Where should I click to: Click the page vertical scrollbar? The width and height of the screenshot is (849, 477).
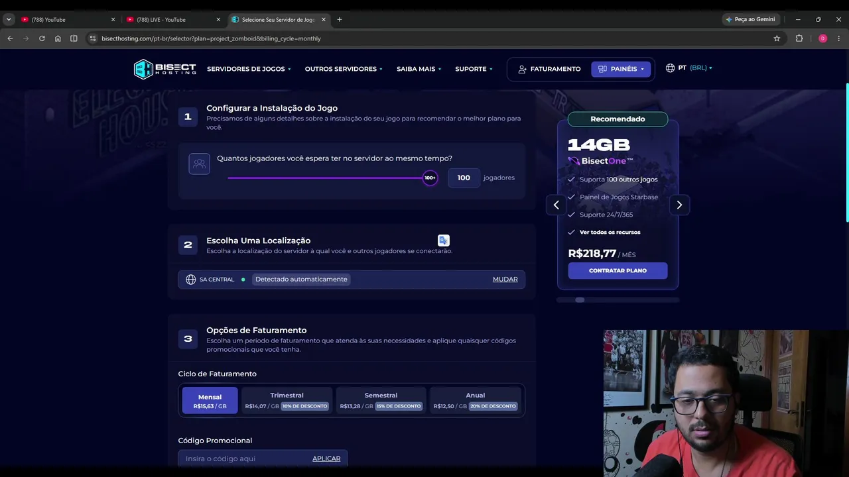[846, 152]
